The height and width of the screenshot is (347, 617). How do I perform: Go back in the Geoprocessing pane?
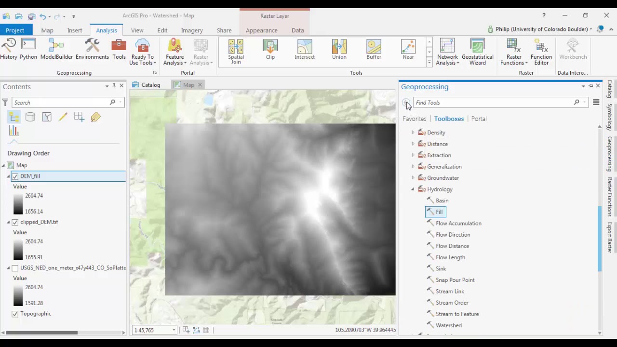point(406,103)
